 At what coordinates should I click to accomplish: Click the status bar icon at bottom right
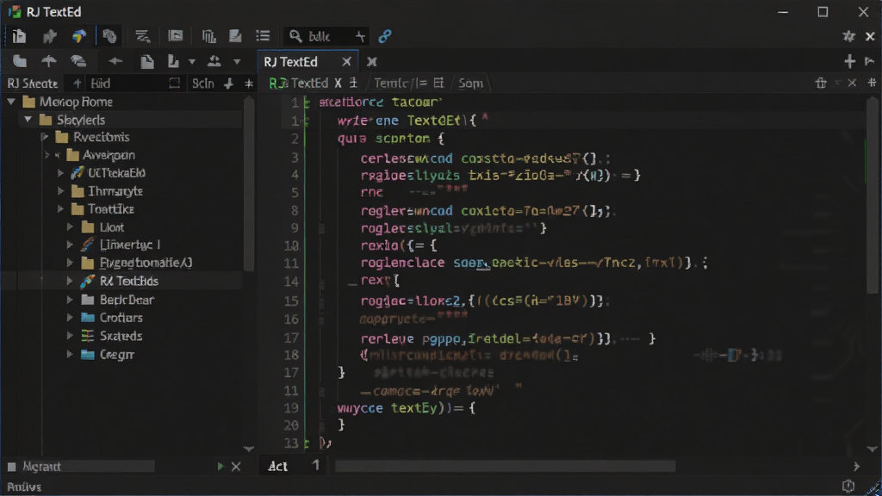point(848,486)
